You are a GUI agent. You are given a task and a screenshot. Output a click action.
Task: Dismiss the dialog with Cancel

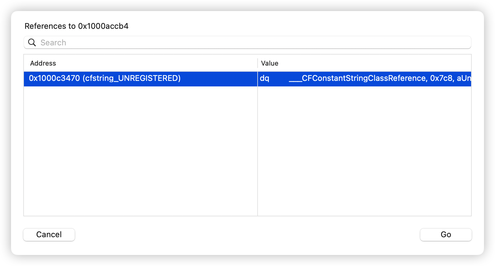[49, 234]
